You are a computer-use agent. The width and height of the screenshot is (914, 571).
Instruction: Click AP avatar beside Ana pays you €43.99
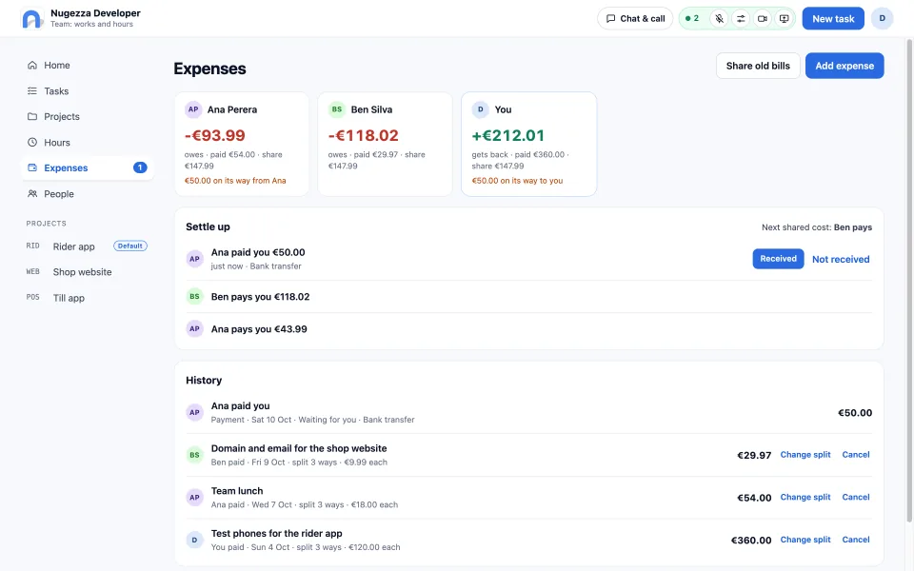tap(194, 328)
